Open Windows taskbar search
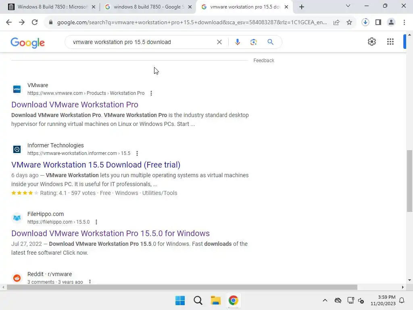Screen dimensions: 413x310 pos(198,300)
